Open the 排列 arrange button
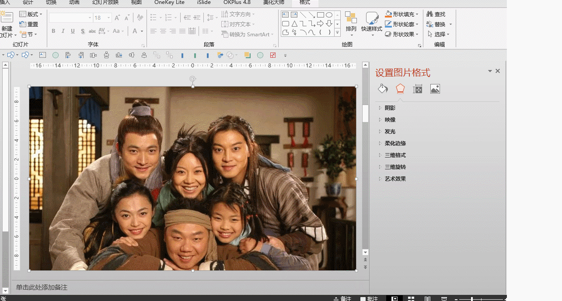Image resolution: width=562 pixels, height=301 pixels. [351, 24]
